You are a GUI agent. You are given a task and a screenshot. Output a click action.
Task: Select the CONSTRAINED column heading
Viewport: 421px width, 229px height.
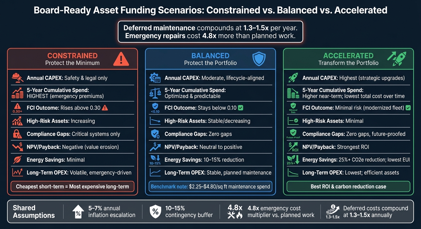72,55
